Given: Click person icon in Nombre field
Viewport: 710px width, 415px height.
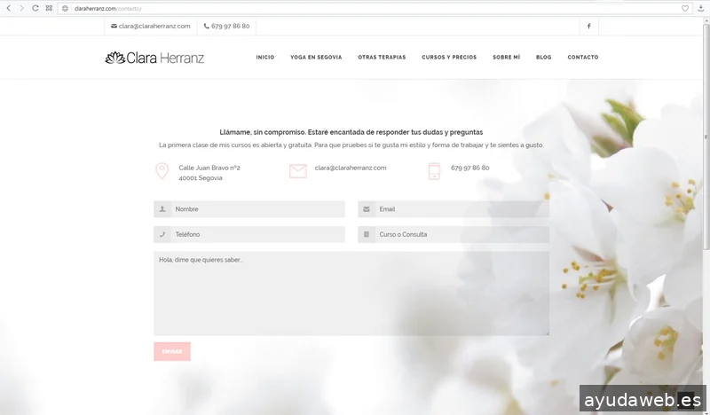Looking at the screenshot, I should coord(162,209).
